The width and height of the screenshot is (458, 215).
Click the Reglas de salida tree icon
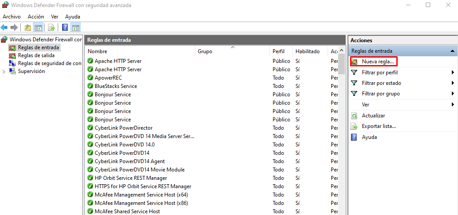(12, 55)
